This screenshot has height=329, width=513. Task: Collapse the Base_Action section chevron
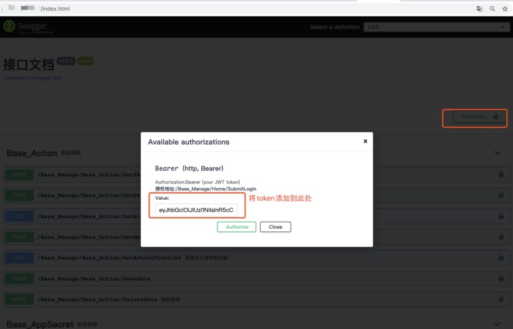click(498, 153)
